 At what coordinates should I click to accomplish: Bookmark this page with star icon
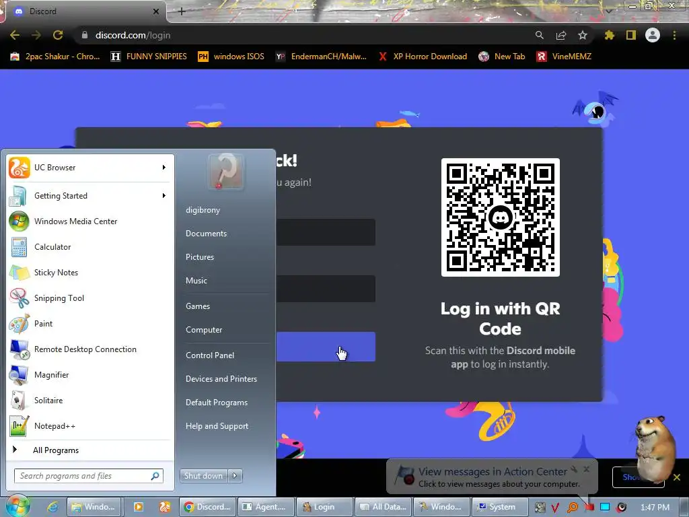(583, 35)
